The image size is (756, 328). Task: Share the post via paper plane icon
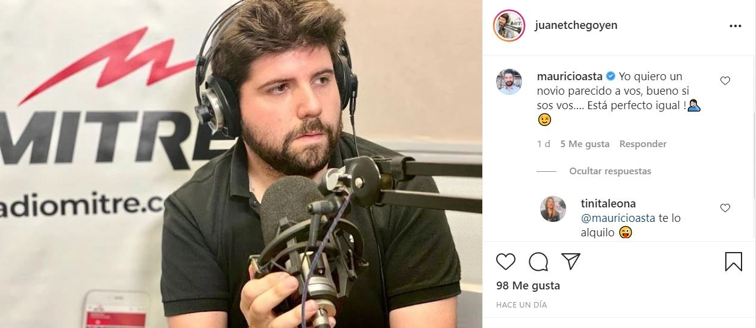point(570,261)
